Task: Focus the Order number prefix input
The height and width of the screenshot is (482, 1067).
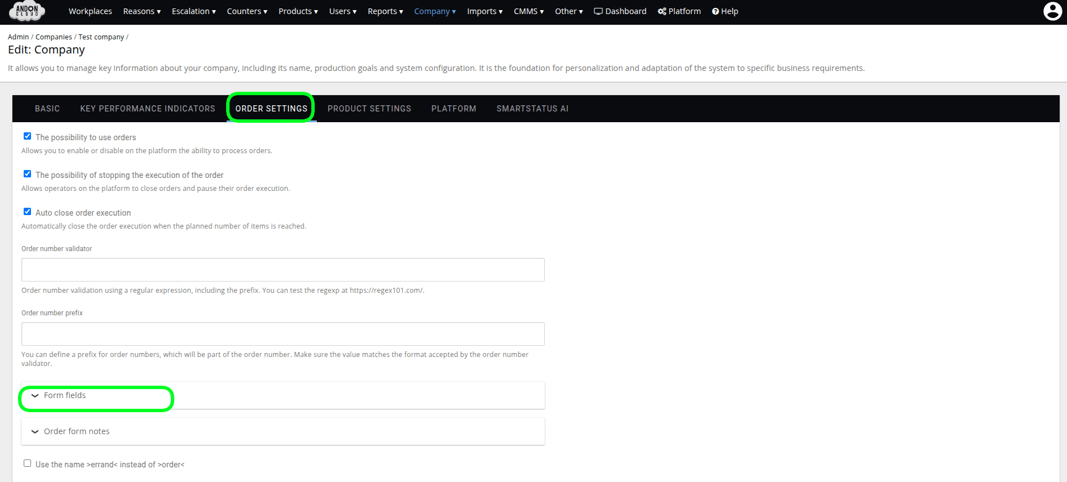Action: click(x=283, y=334)
